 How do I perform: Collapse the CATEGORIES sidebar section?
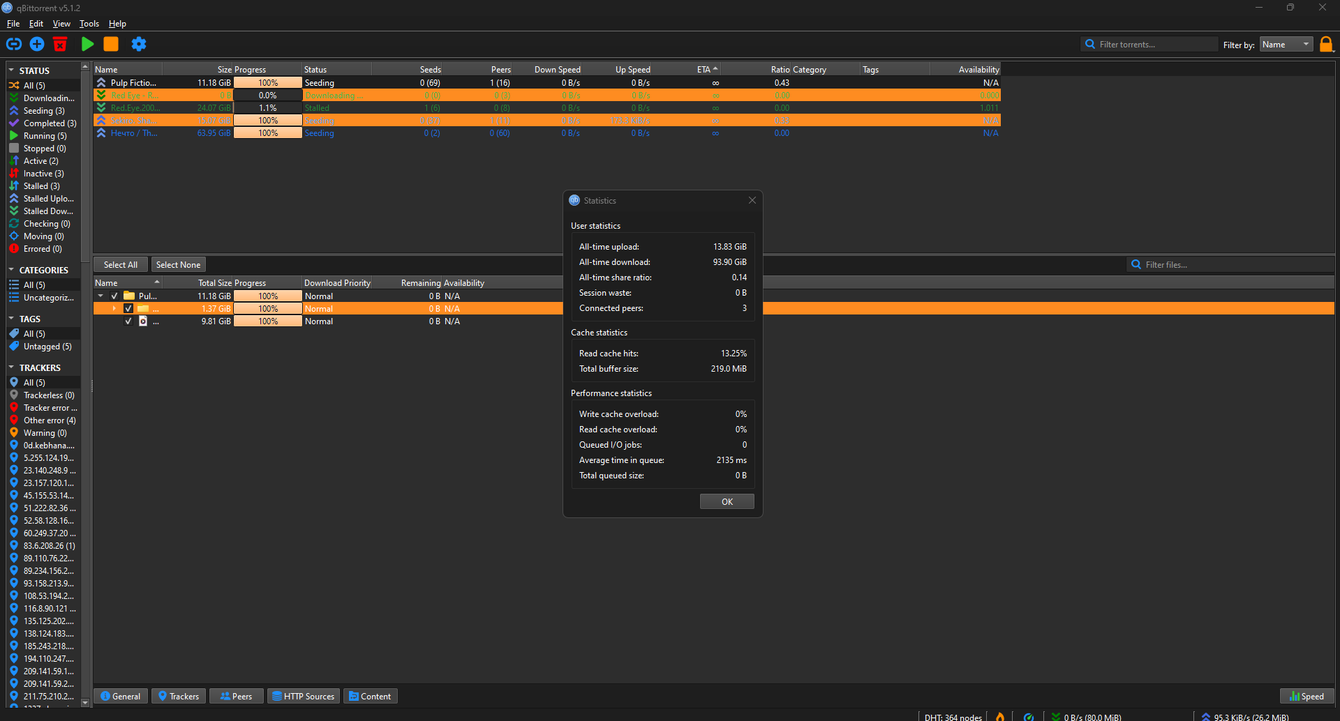11,270
